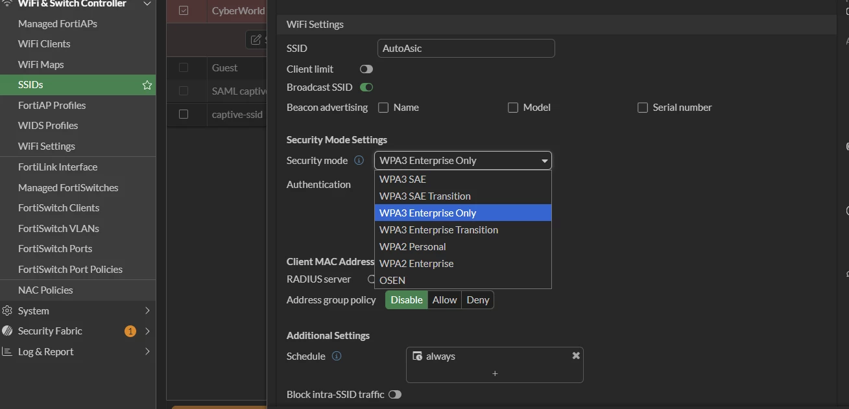Click the Log & Report chart icon
The width and height of the screenshot is (849, 409).
pyautogui.click(x=8, y=351)
